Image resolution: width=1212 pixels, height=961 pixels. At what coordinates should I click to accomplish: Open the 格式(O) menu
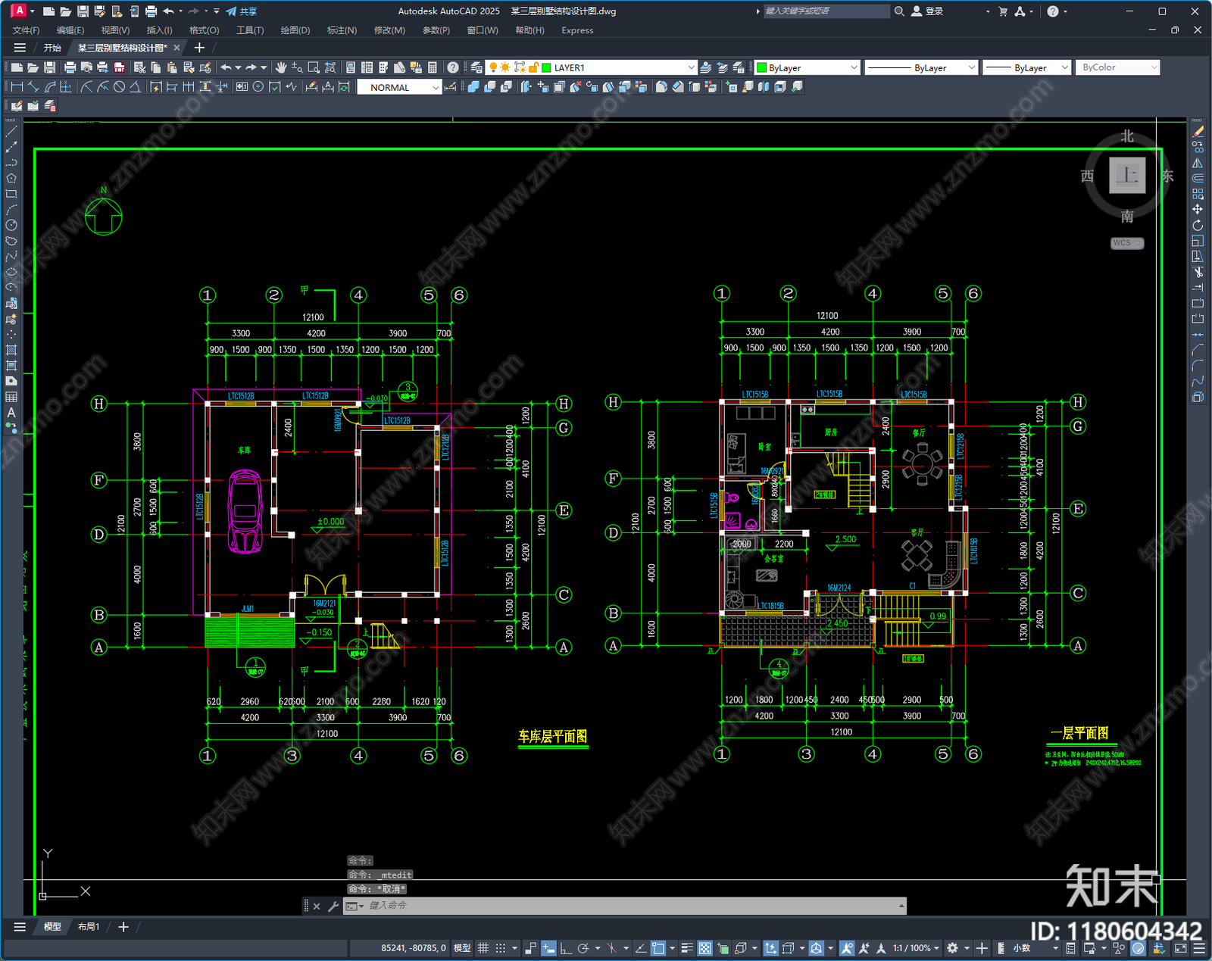coord(204,30)
